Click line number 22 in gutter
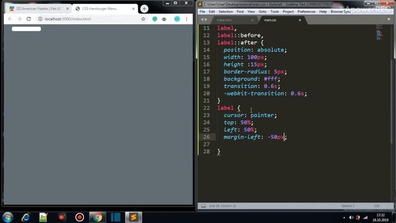Image resolution: width=396 pixels, height=223 pixels. point(206,108)
